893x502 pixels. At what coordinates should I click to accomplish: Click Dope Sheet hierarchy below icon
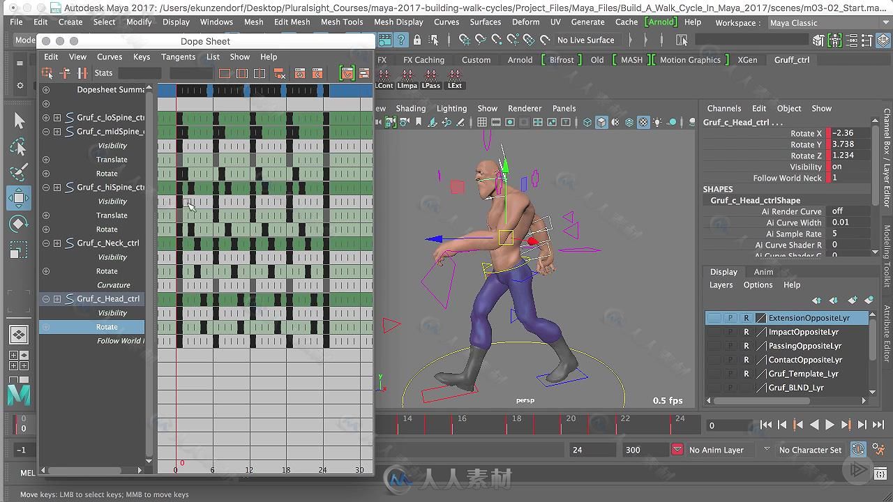(280, 73)
